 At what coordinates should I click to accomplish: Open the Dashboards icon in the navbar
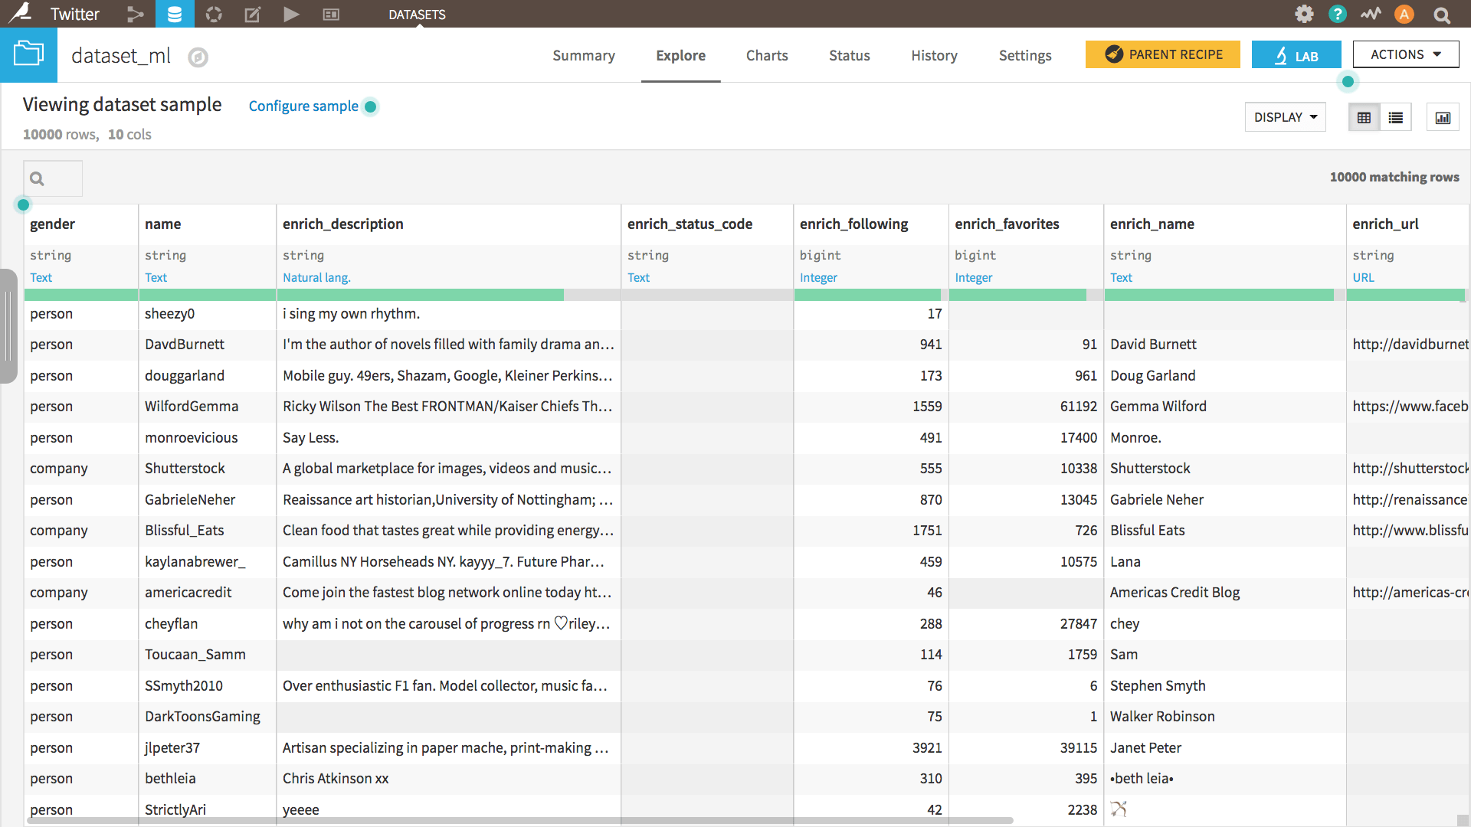(x=330, y=14)
